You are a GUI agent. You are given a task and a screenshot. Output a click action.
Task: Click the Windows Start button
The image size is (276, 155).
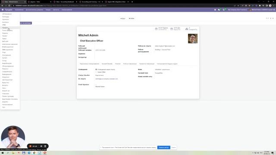(x=3, y=153)
